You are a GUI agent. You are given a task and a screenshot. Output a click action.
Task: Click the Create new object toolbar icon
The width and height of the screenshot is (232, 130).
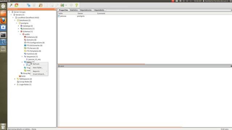coord(29,5)
